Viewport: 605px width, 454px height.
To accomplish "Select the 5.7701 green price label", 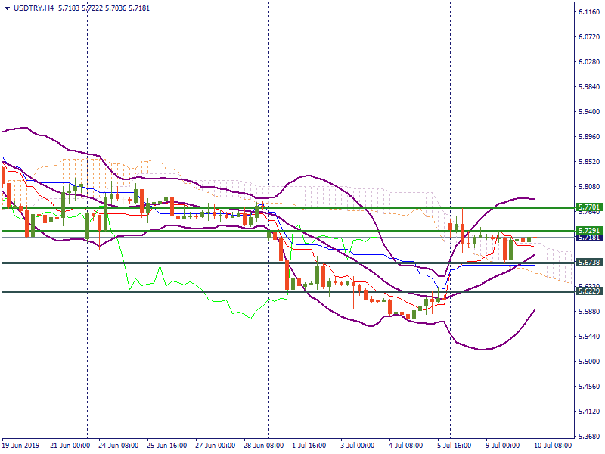I will pos(588,207).
